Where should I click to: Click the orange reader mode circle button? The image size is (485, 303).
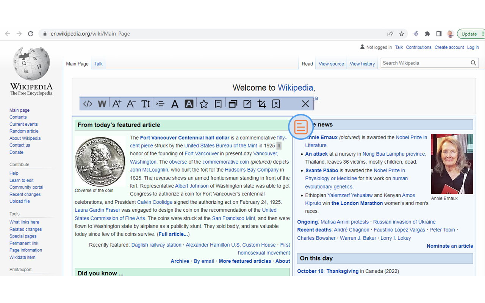point(301,127)
